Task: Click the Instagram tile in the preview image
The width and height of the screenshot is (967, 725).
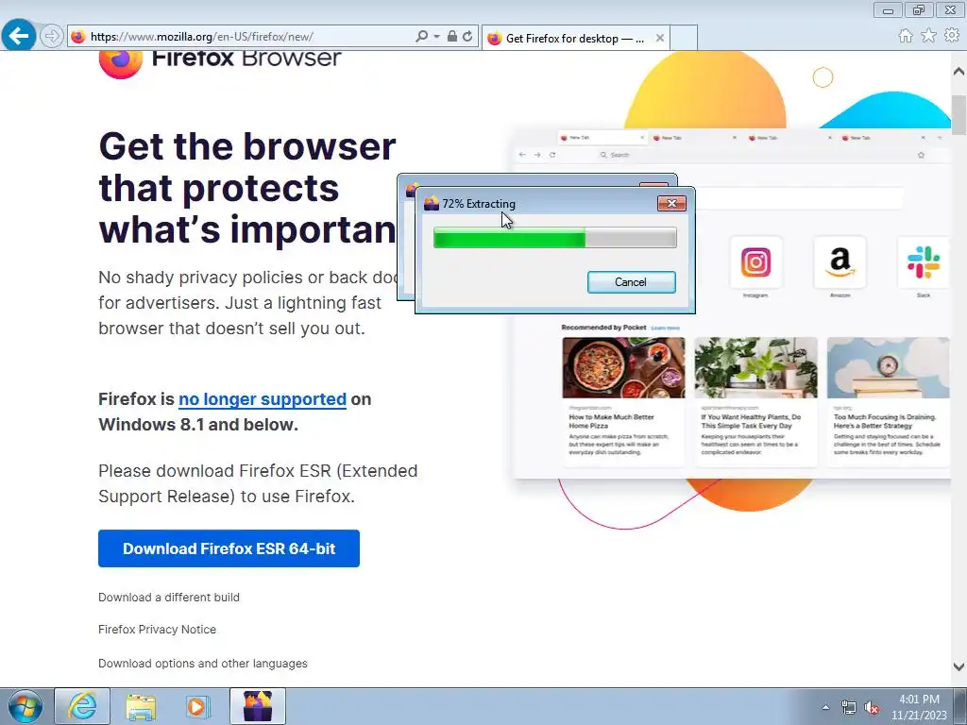Action: tap(756, 262)
